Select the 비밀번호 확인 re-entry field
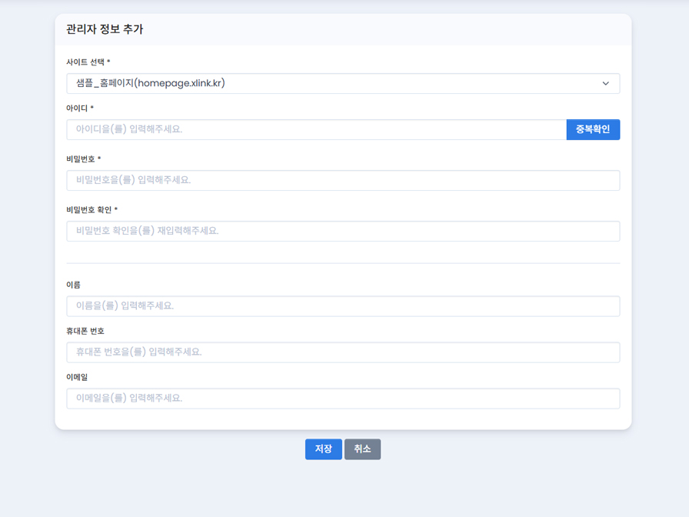The width and height of the screenshot is (689, 517). click(343, 231)
